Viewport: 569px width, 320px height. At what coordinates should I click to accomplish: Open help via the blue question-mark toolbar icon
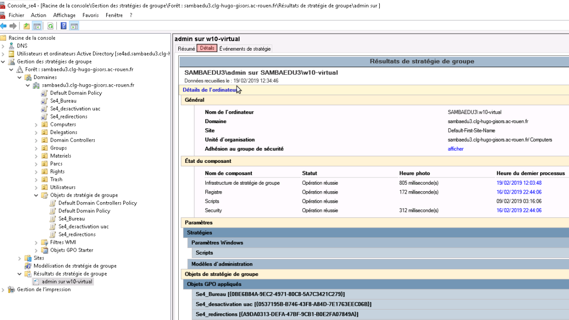click(x=64, y=26)
